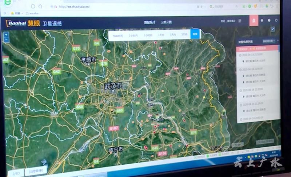Open the 卫星云图 menu tab
Viewport: 291px width, 177px height.
point(166,22)
